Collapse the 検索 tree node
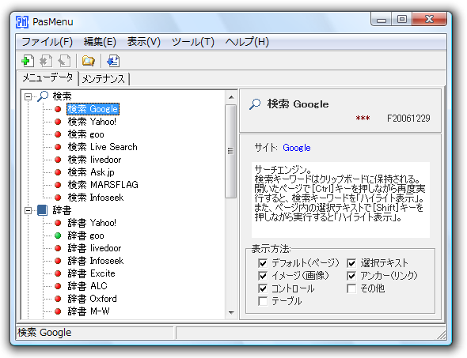 pyautogui.click(x=28, y=96)
